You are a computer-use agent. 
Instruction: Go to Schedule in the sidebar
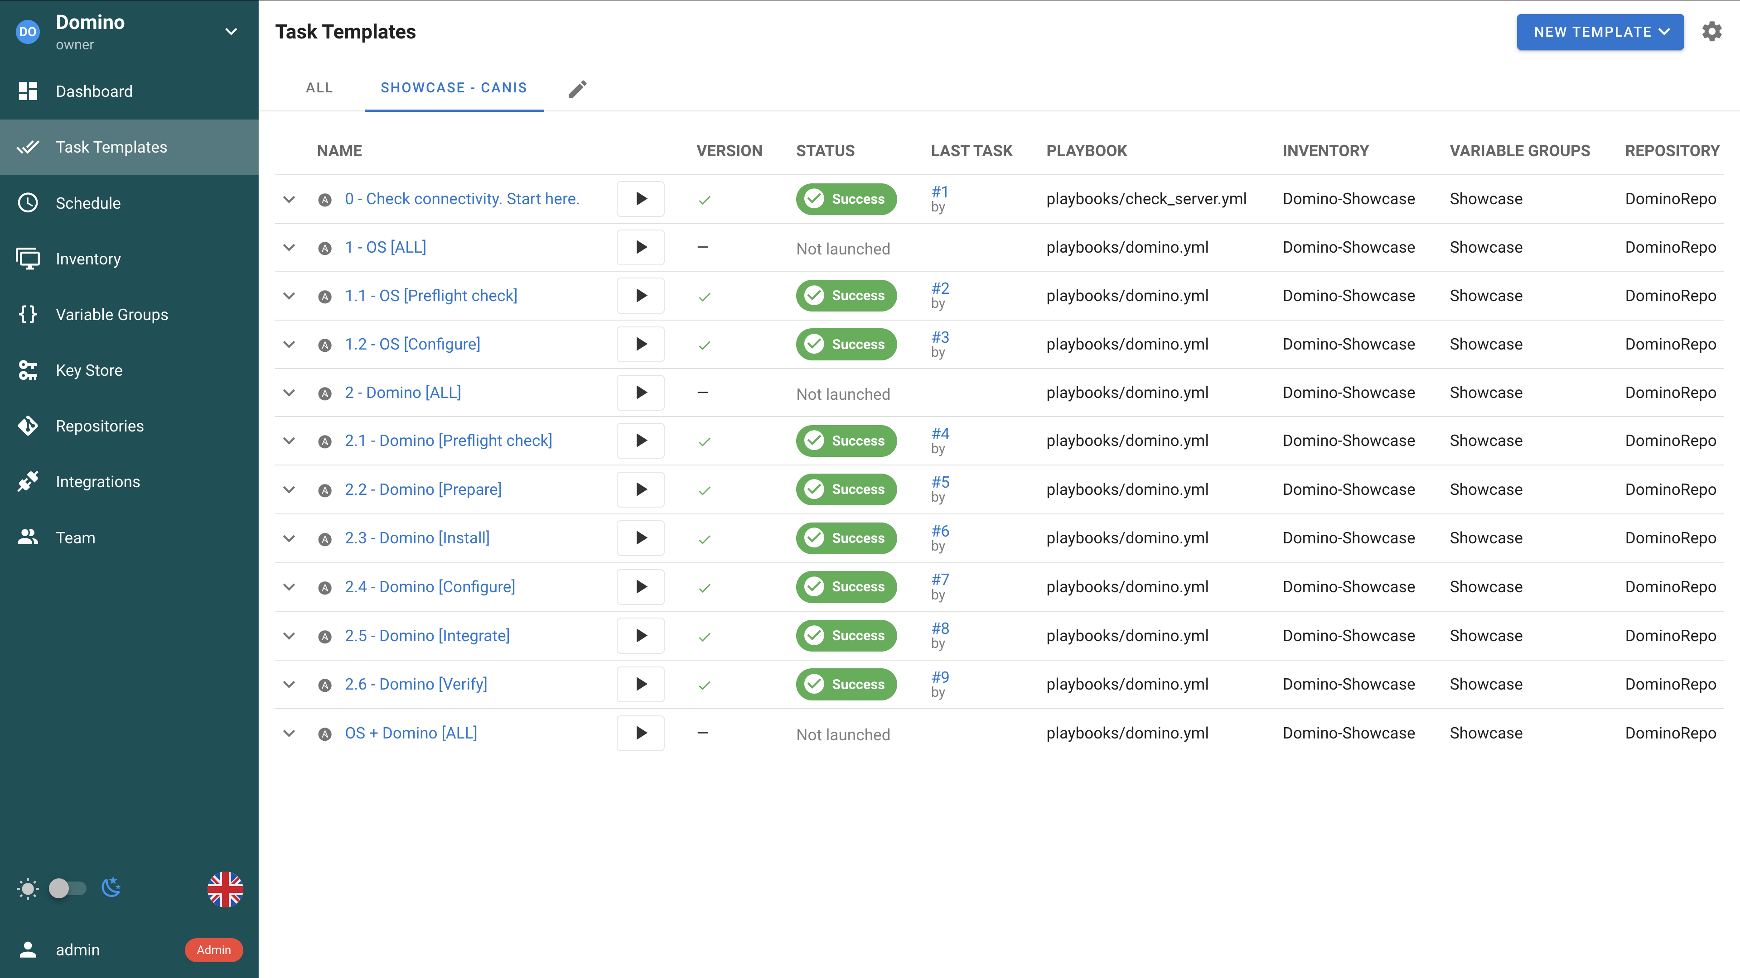click(x=130, y=203)
